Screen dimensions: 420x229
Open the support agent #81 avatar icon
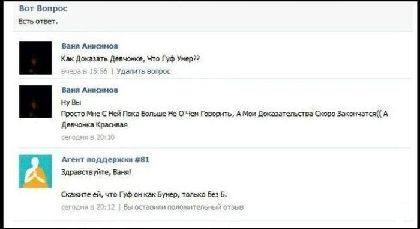pyautogui.click(x=35, y=171)
